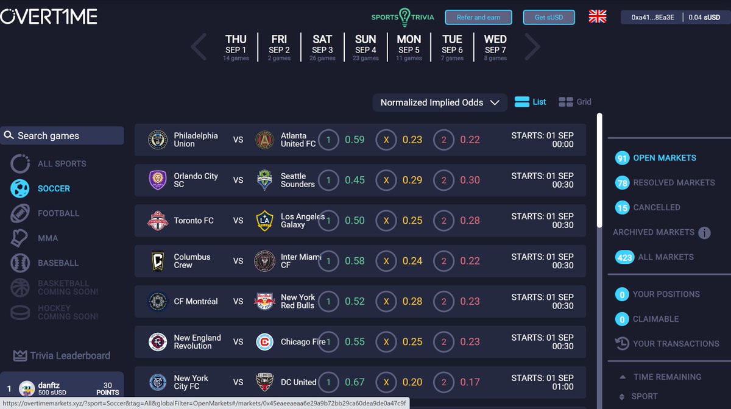Screen dimensions: 731x409
Task: Click the Hockey coming soon icon
Action: (20, 312)
